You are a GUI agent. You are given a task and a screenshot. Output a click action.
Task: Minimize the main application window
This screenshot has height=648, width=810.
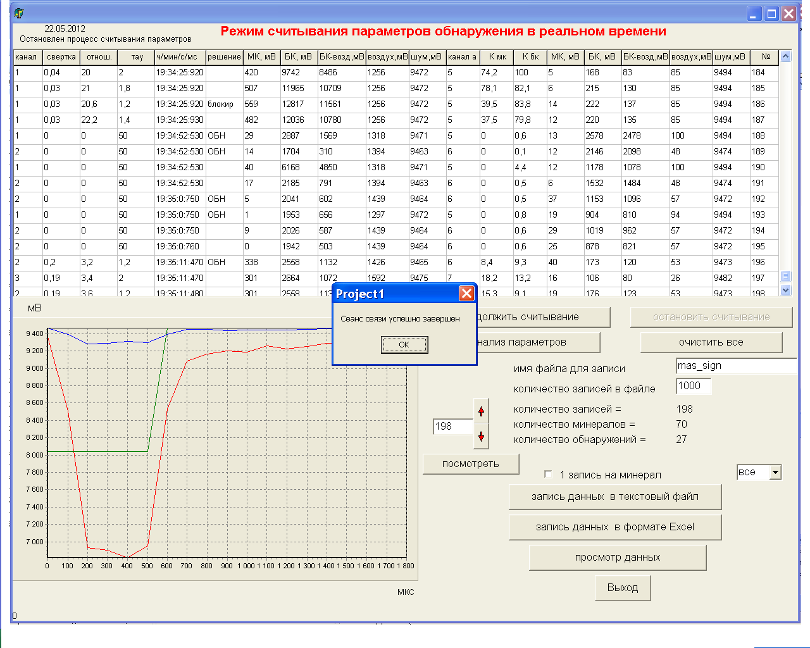754,14
